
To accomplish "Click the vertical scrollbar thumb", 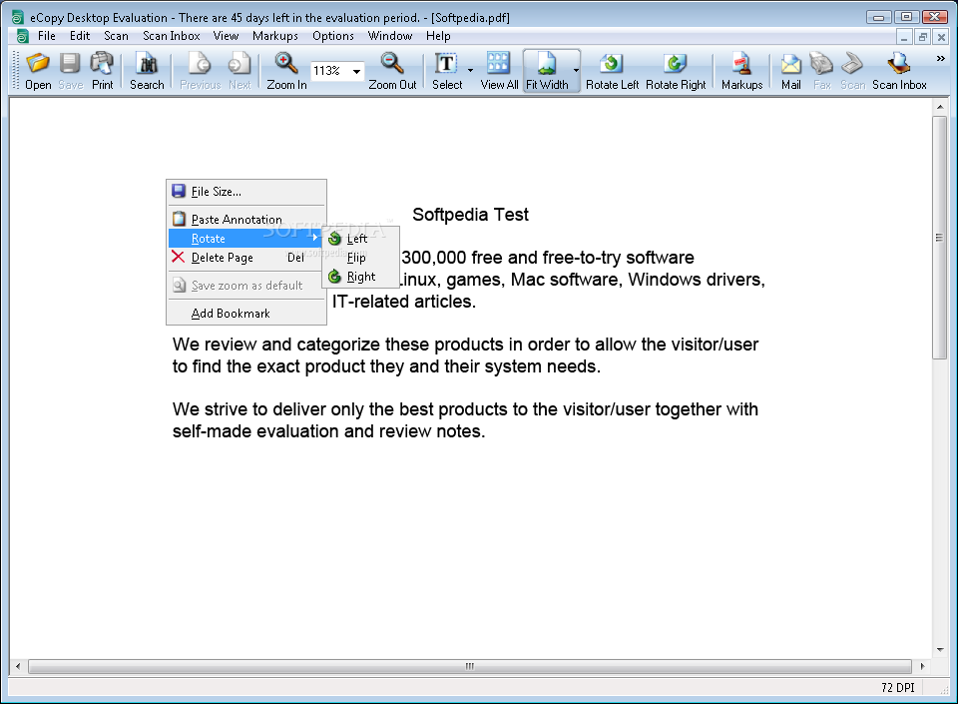I will coord(940,238).
